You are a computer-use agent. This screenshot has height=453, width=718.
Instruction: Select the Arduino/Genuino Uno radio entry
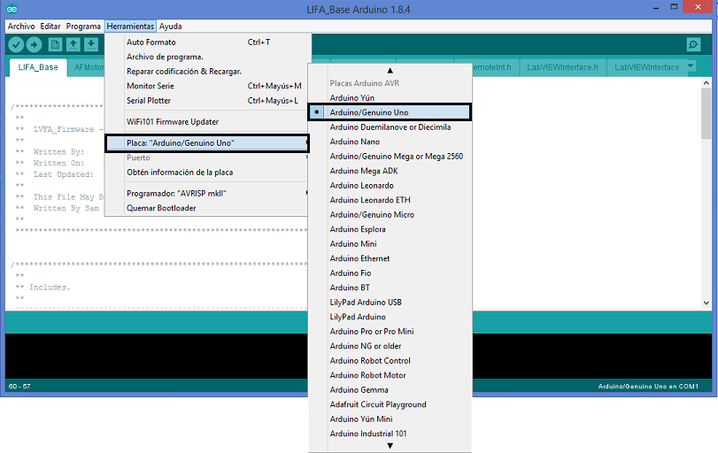tap(390, 112)
